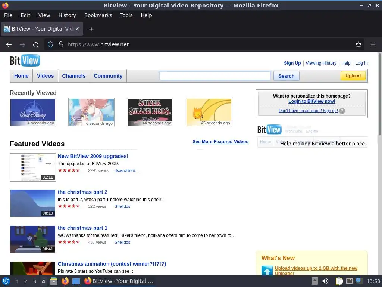Switch to virtual desktop 3
The height and width of the screenshot is (287, 382).
coord(35,281)
